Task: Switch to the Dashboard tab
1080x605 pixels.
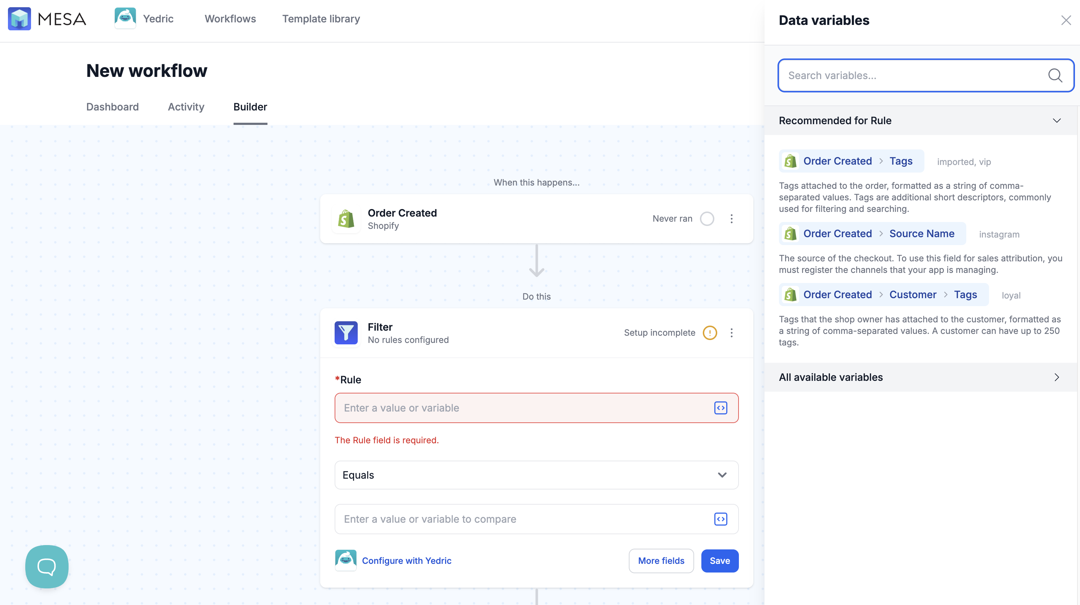Action: 112,107
